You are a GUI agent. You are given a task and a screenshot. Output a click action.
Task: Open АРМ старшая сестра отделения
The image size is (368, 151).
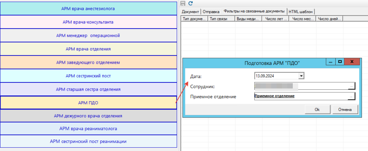pyautogui.click(x=88, y=89)
